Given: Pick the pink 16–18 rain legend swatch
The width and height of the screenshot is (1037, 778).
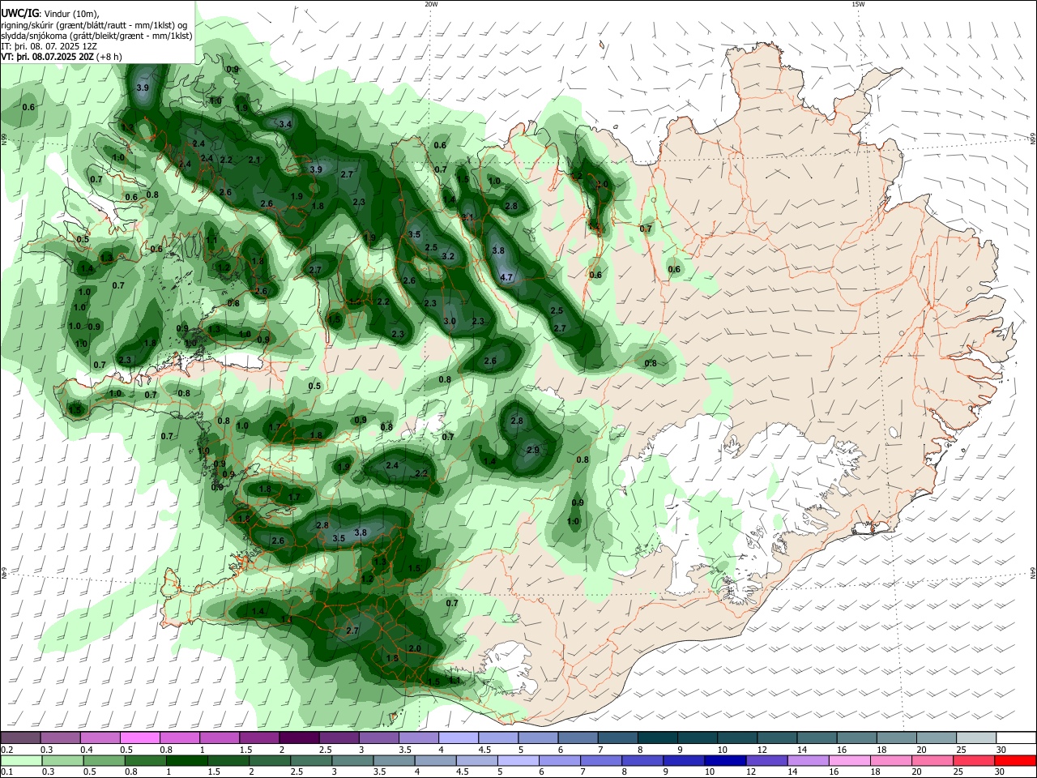Looking at the screenshot, I should click(850, 761).
